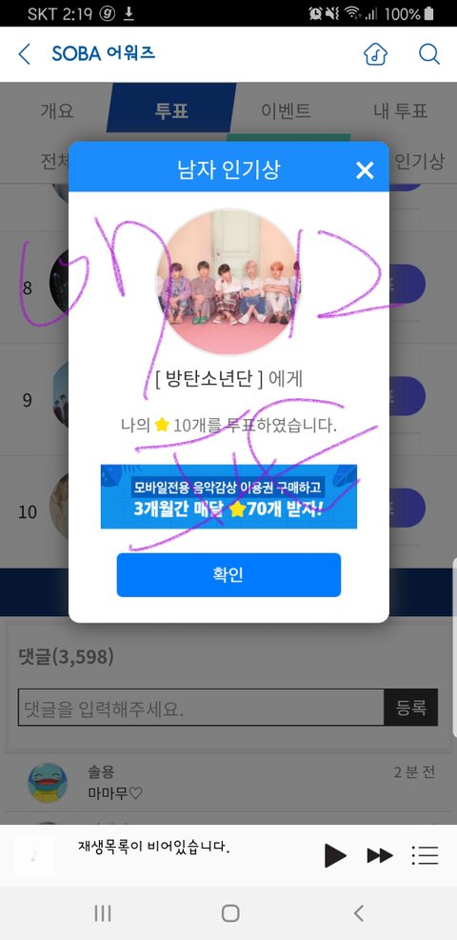
Task: Tap the 3개월간 매달 70개 받자 banner
Action: 228,496
